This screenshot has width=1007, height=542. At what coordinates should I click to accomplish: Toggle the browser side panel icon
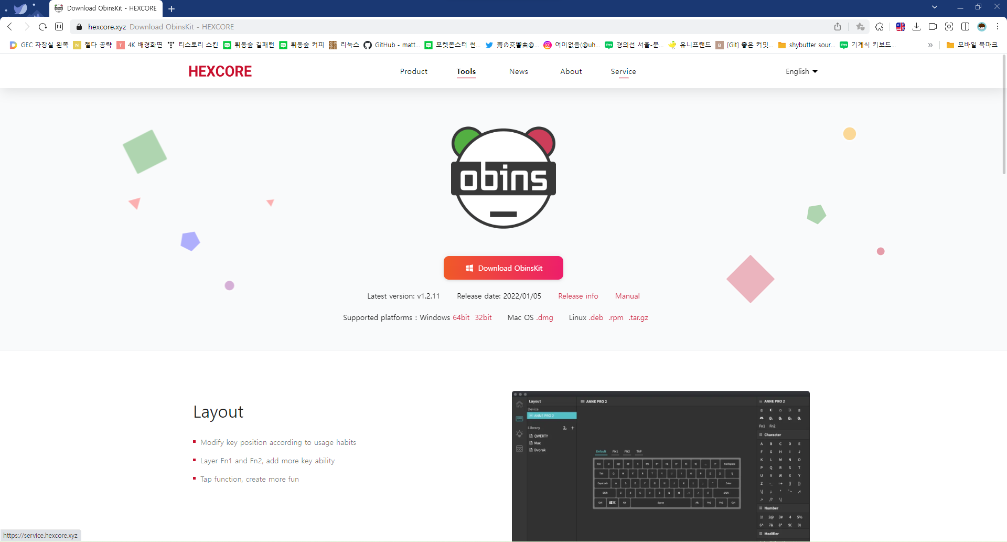tap(966, 27)
